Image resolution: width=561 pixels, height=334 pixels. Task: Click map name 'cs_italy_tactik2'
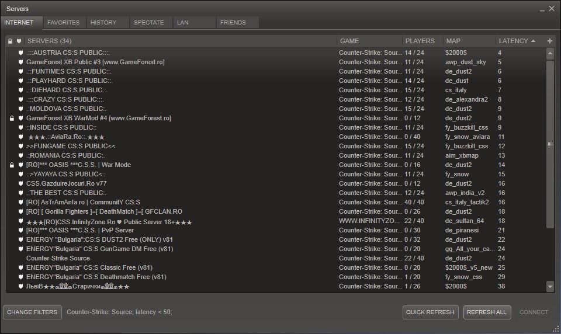click(467, 202)
